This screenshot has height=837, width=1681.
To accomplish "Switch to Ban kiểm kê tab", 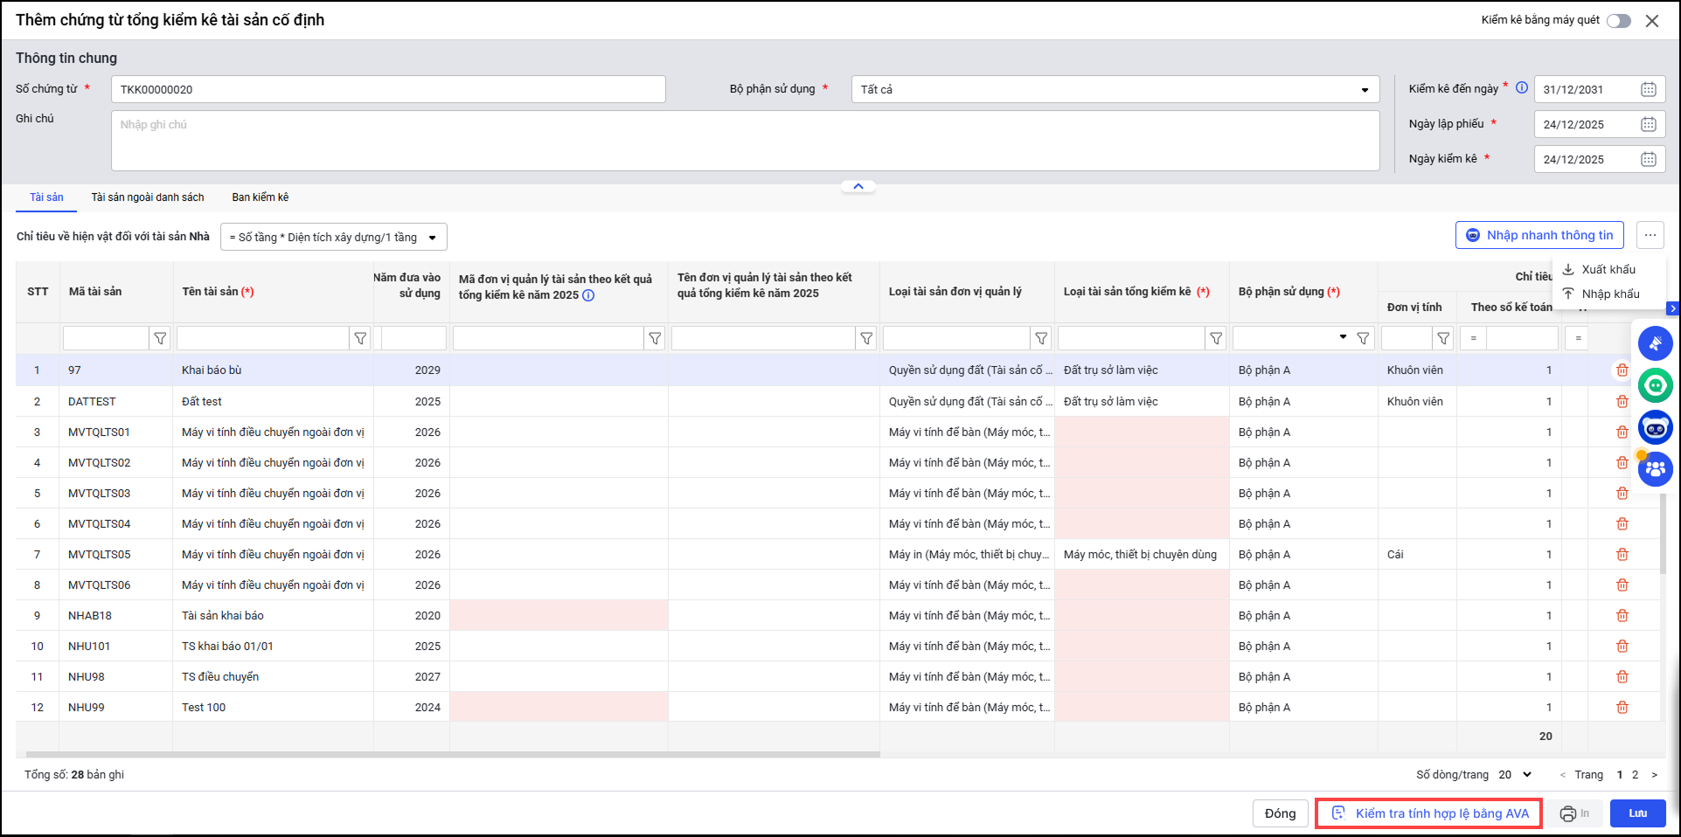I will click(x=260, y=197).
